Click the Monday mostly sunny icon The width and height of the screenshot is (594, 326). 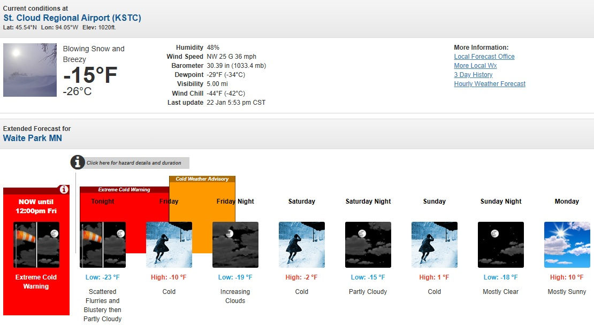567,245
